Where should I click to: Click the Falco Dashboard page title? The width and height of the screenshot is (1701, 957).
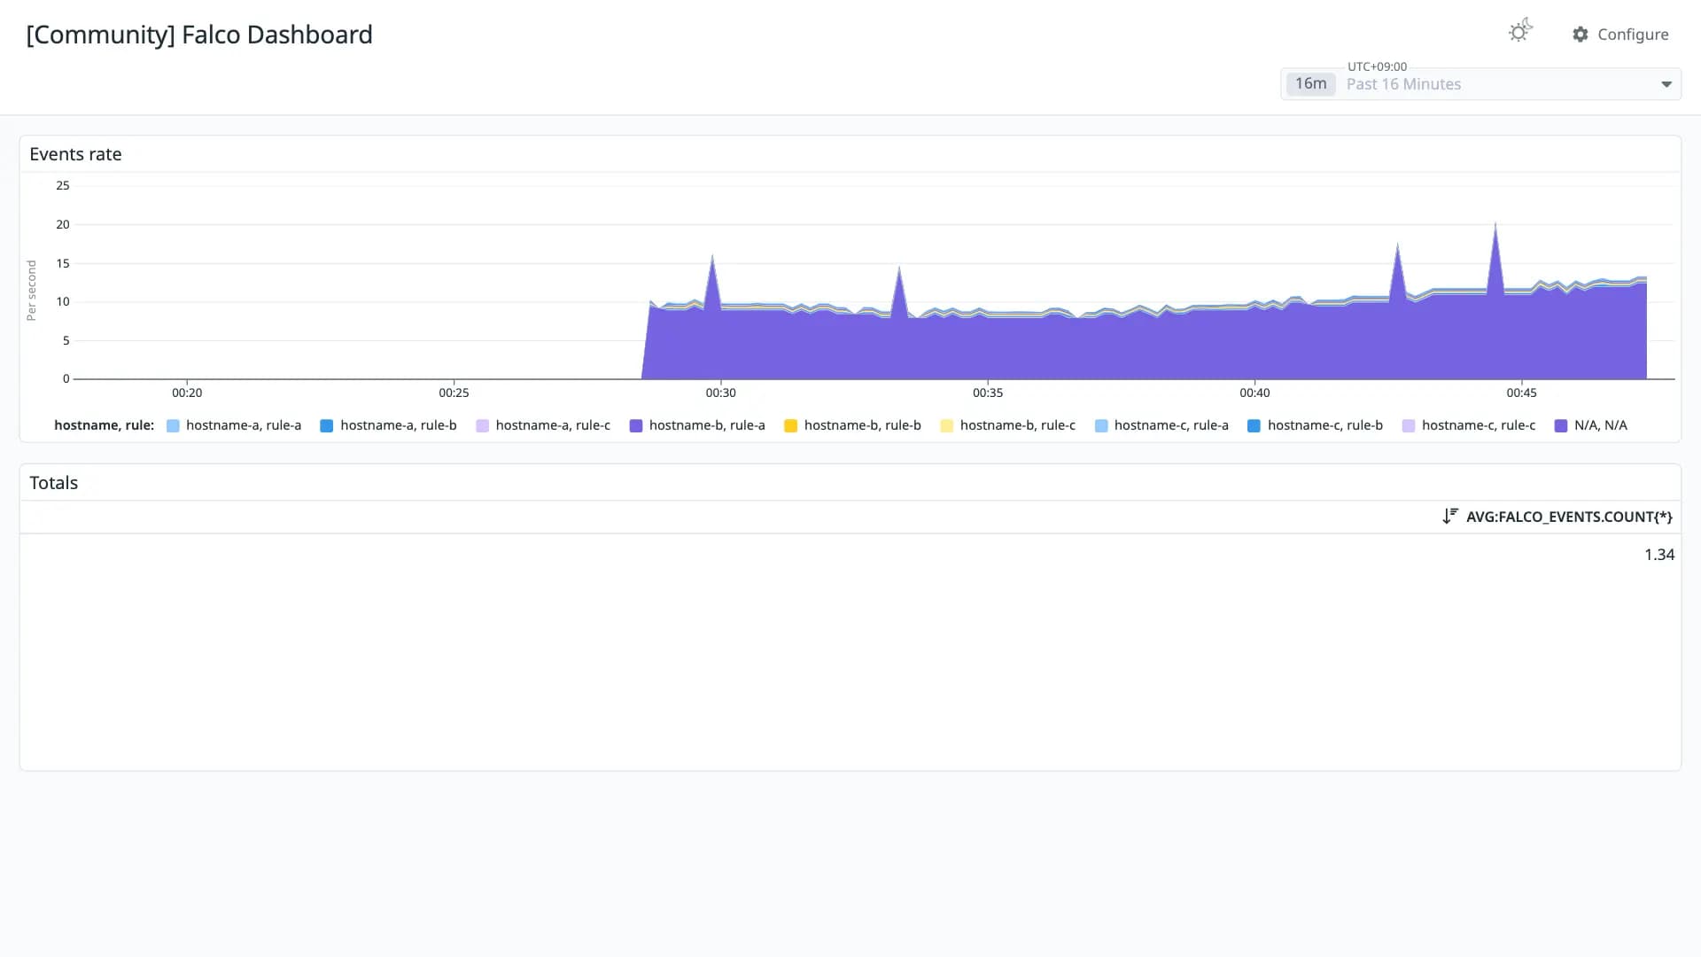coord(199,35)
